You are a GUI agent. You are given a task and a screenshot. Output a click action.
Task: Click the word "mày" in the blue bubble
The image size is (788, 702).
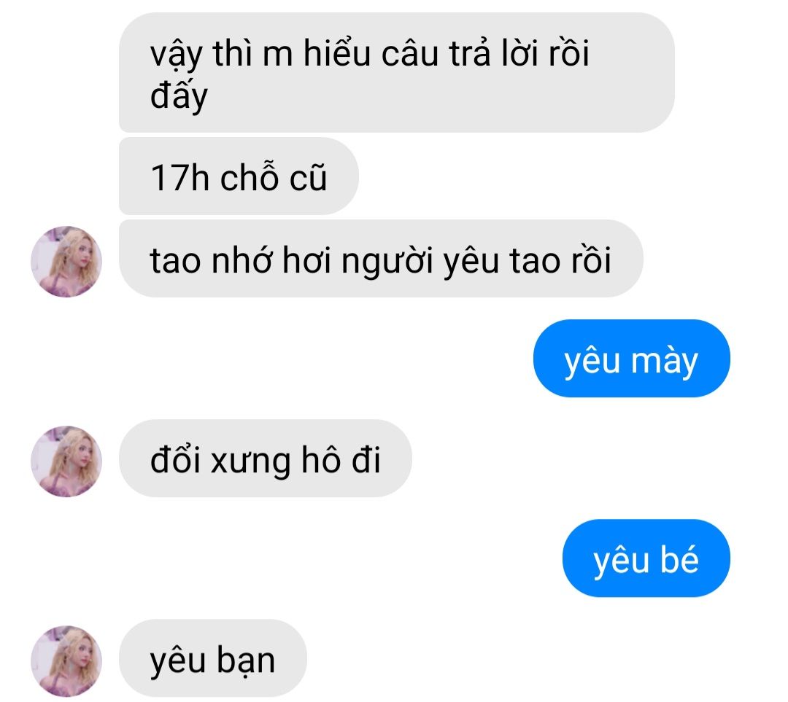coord(665,362)
